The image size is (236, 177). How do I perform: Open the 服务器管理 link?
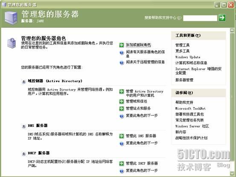[x=184, y=80]
